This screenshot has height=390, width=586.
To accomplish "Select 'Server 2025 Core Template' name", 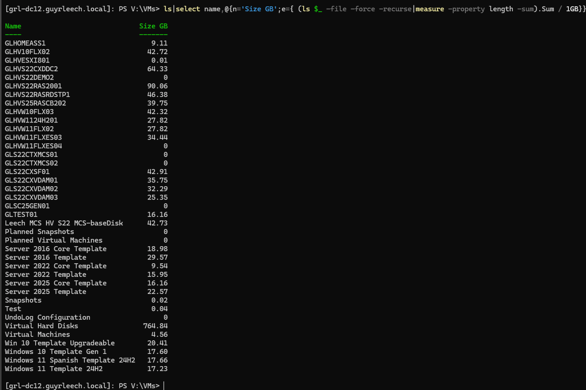I will [56, 283].
